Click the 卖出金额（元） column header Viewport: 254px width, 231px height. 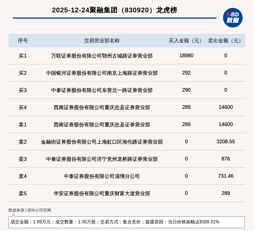click(x=225, y=41)
